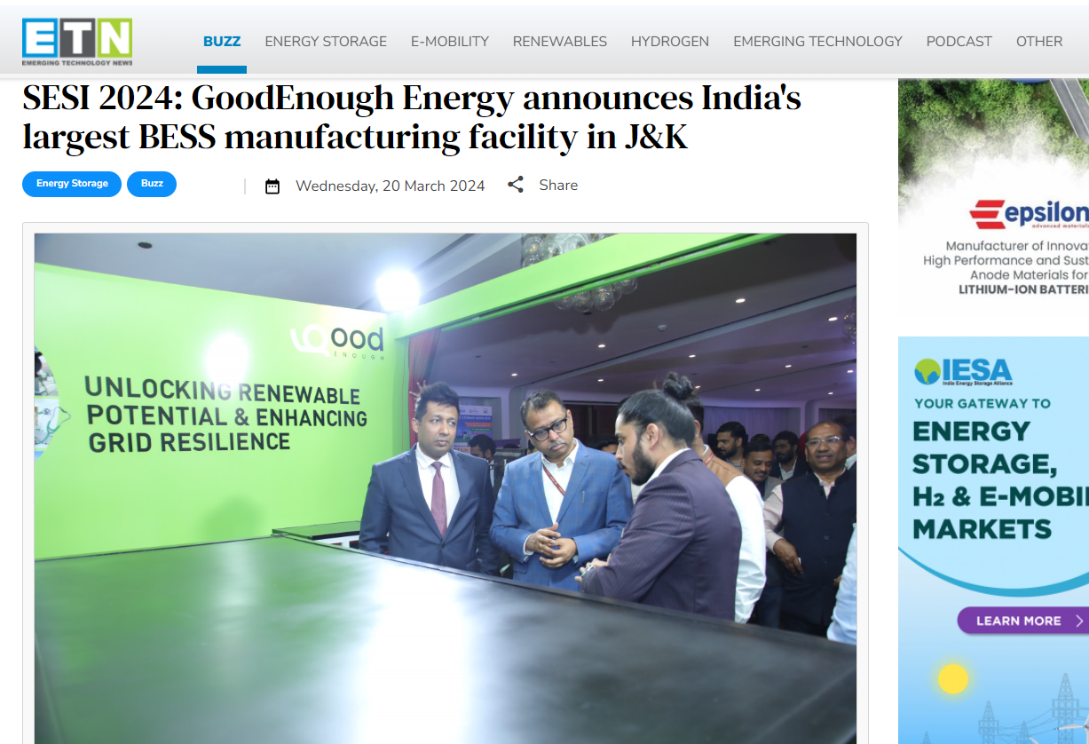Click the share icon beside Share
1089x744 pixels.
click(516, 185)
